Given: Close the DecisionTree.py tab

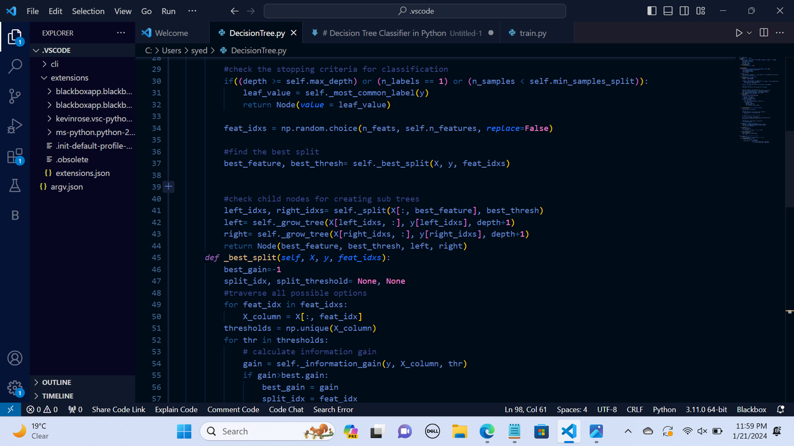Looking at the screenshot, I should (x=293, y=33).
